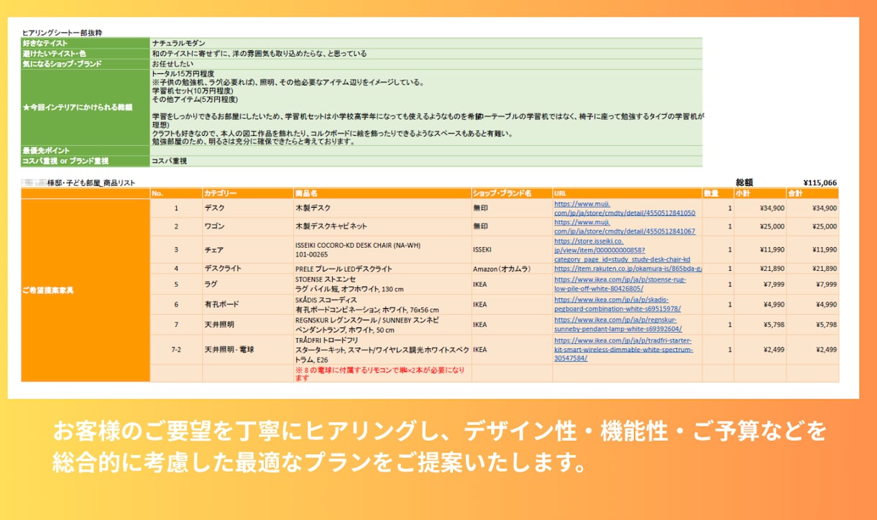Open the IKEA skadis-pegboard link

(x=617, y=304)
